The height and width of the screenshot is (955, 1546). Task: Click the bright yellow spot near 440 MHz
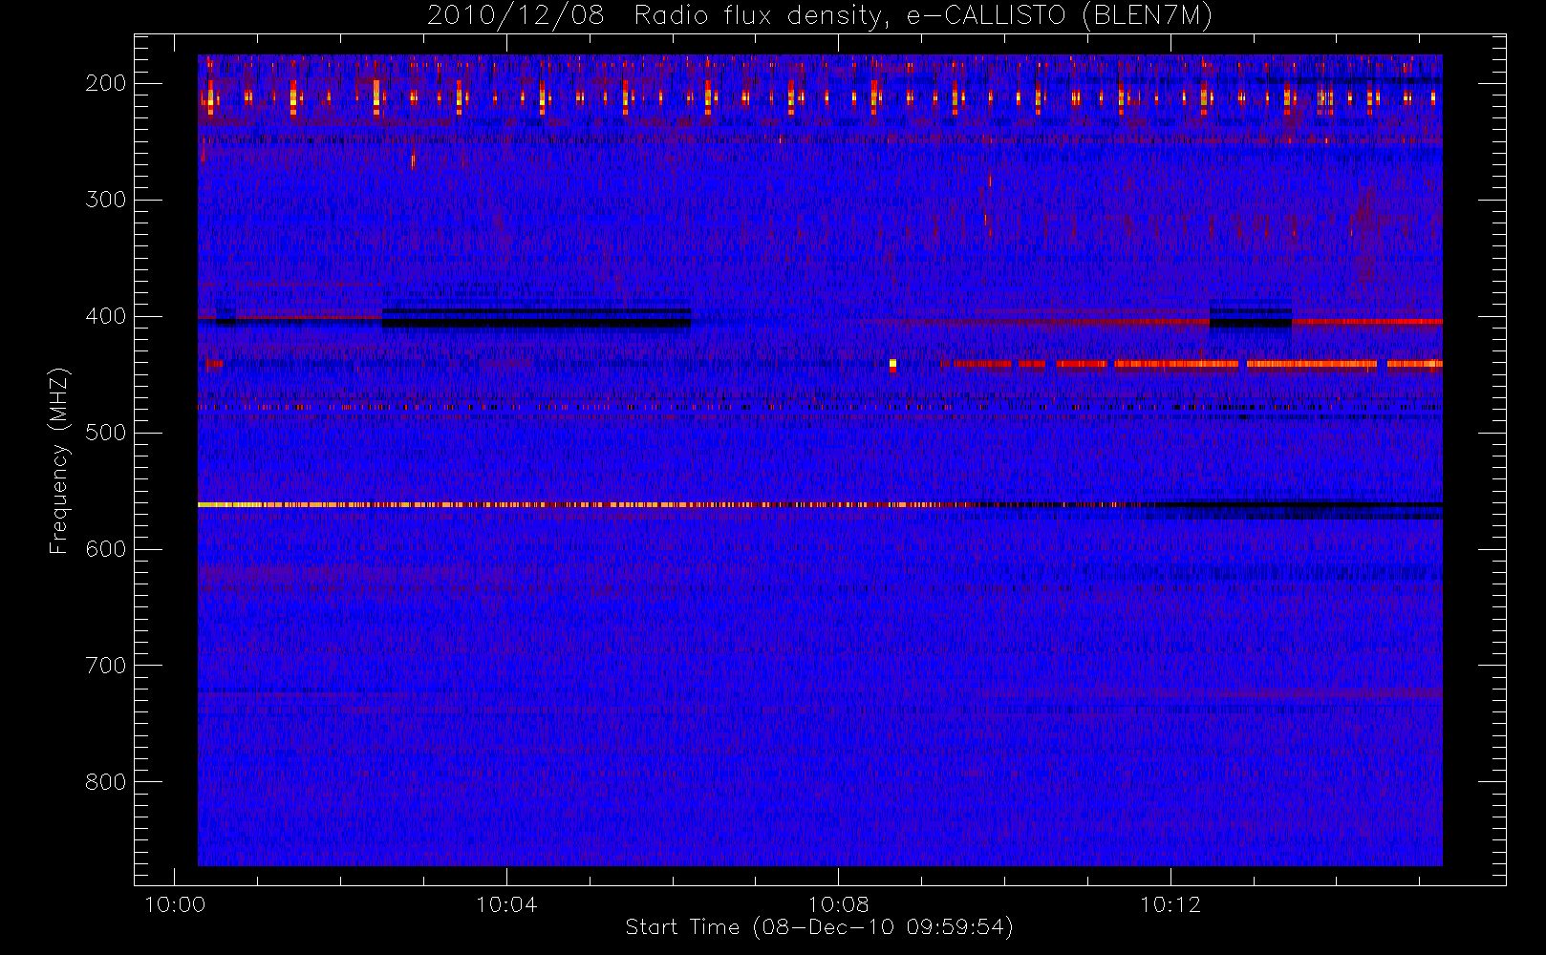click(892, 364)
